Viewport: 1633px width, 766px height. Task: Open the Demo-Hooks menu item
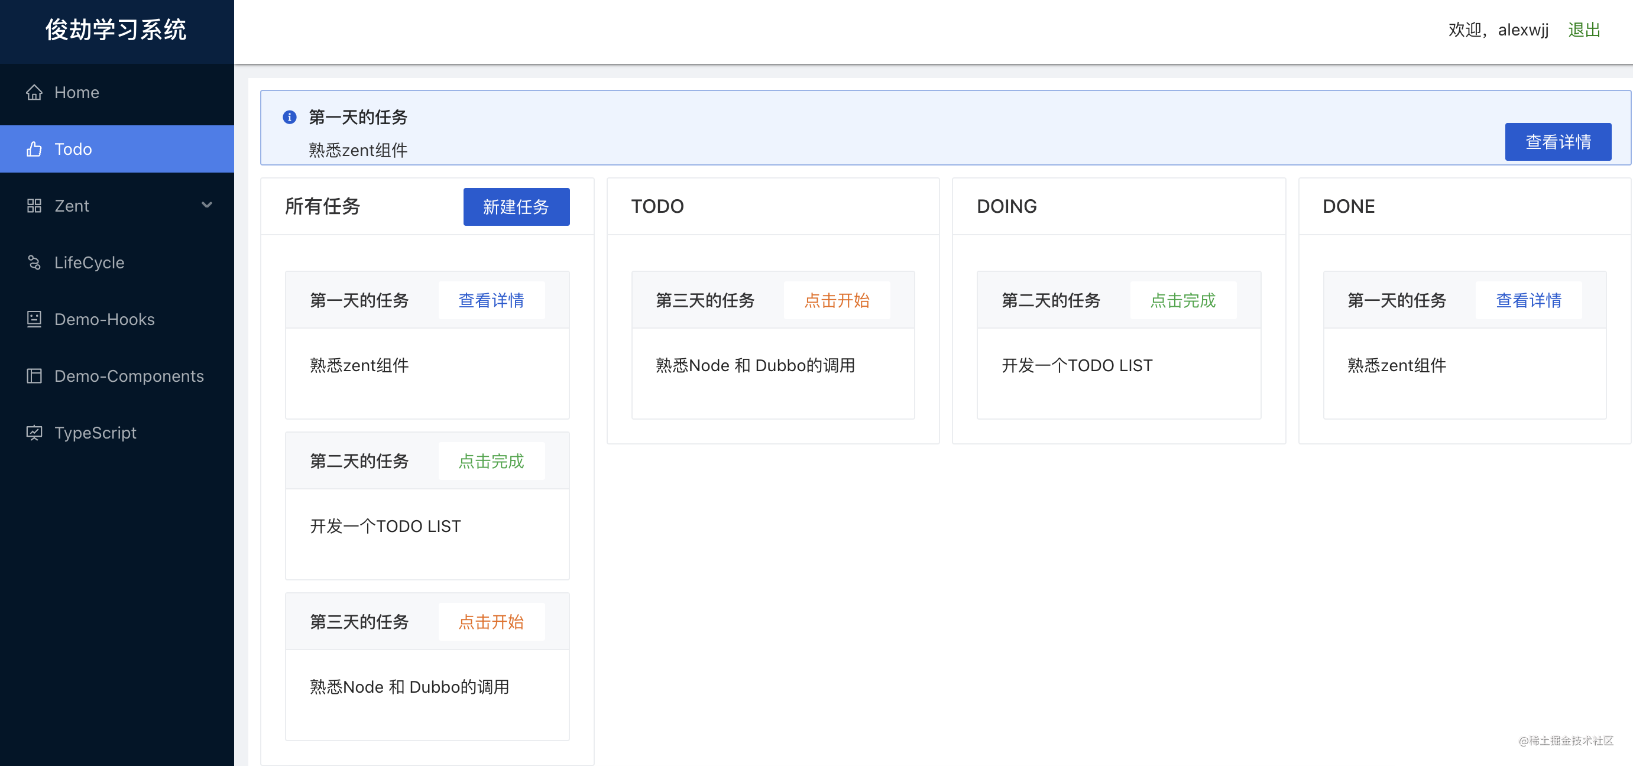pos(105,319)
